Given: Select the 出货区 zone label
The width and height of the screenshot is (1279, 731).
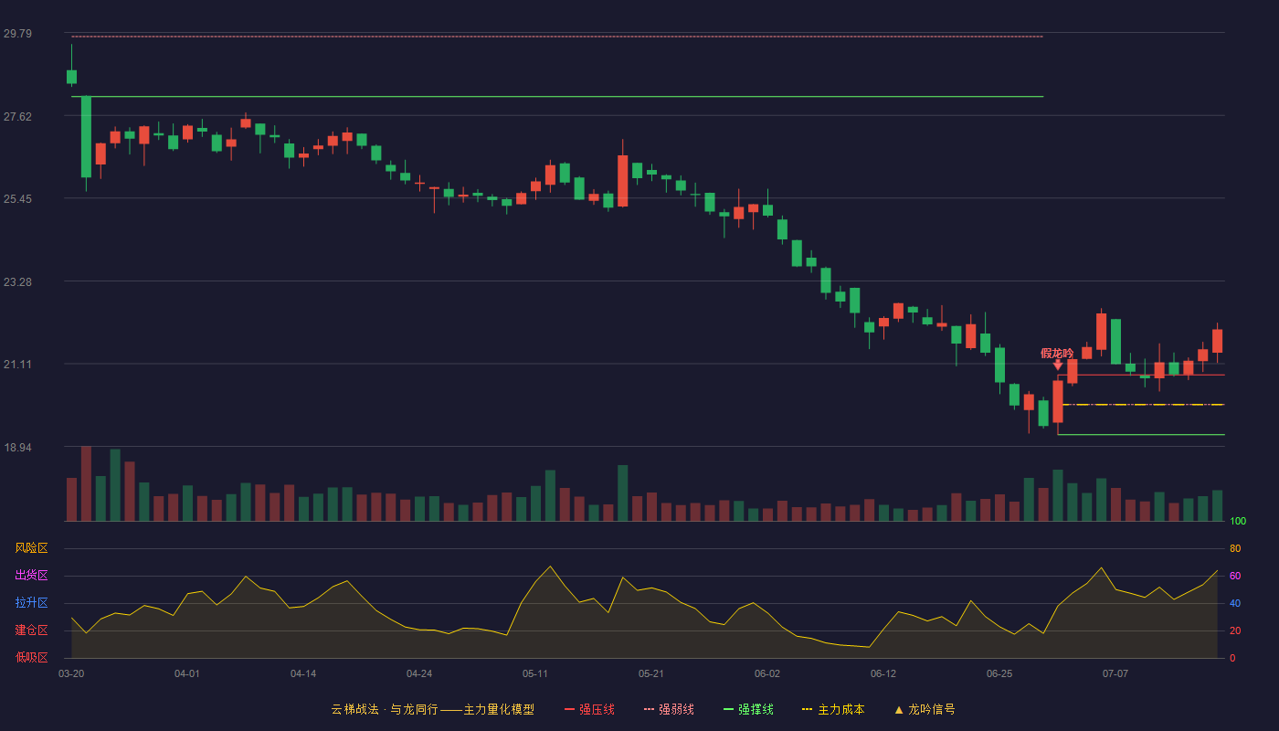Looking at the screenshot, I should pos(31,576).
